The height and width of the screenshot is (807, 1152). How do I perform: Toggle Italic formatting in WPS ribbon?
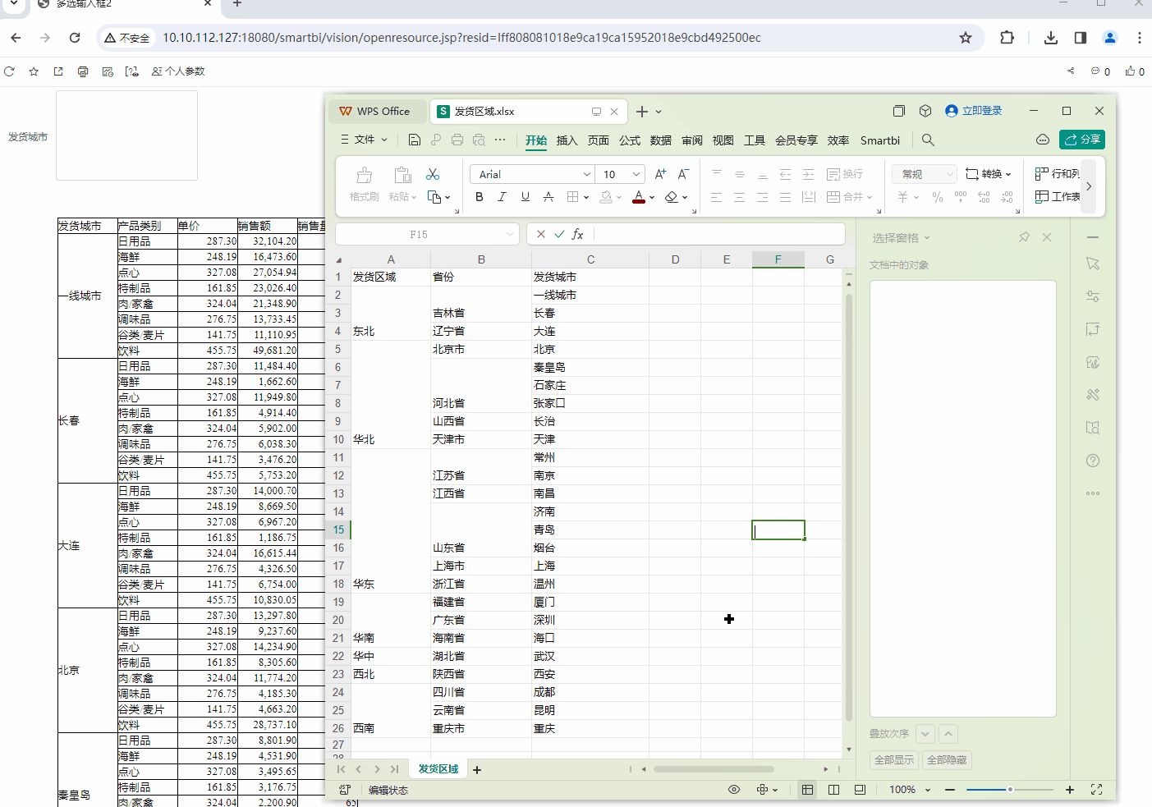coord(503,197)
